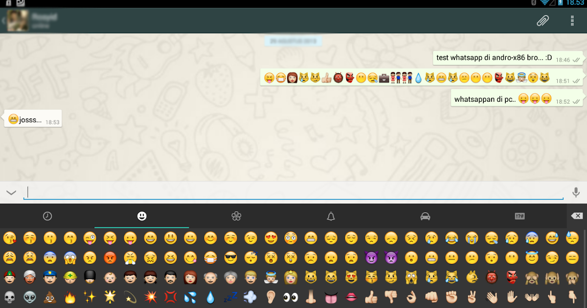Select the long emoji-only message at 18:51
The width and height of the screenshot is (587, 308).
tap(421, 78)
